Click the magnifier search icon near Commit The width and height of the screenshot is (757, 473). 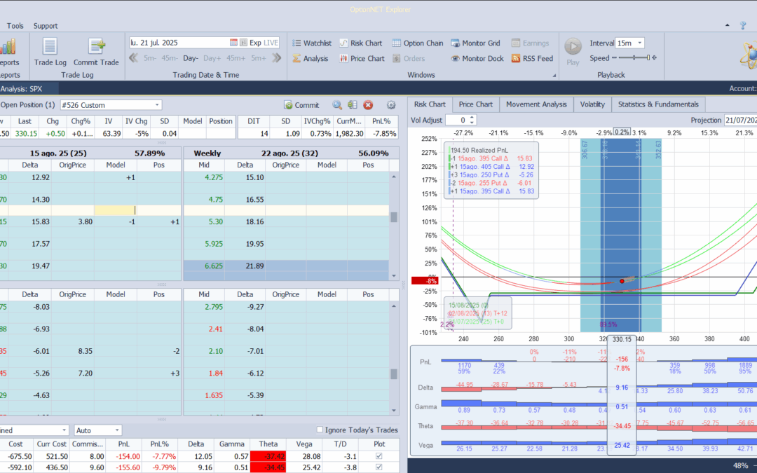(x=337, y=104)
